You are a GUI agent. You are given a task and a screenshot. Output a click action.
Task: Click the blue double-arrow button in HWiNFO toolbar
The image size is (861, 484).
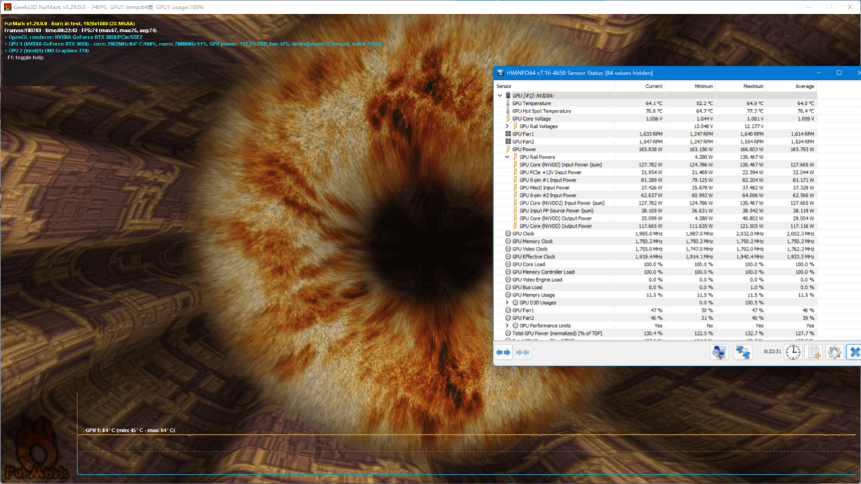pyautogui.click(x=502, y=352)
